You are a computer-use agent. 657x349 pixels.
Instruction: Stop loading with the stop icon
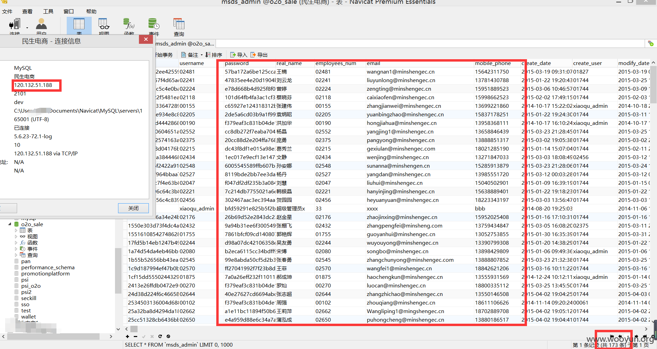(168, 337)
